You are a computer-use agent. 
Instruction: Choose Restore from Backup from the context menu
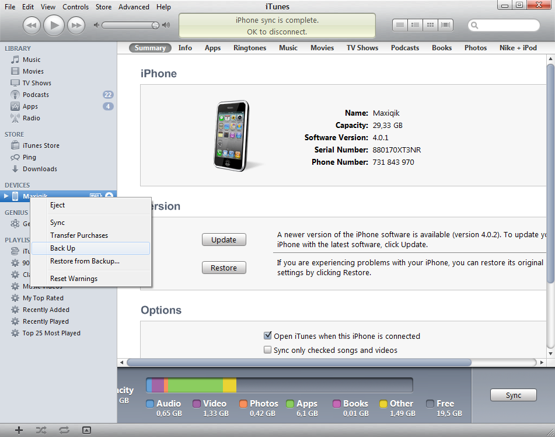coord(91,261)
